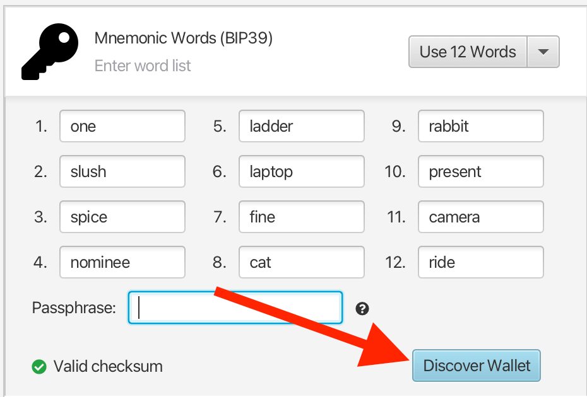This screenshot has height=397, width=587.
Task: Click the Discover Wallet button
Action: [x=477, y=366]
